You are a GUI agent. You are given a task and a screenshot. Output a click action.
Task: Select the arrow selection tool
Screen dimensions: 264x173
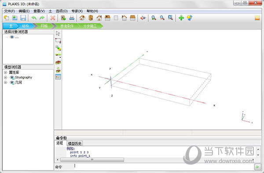pos(58,33)
